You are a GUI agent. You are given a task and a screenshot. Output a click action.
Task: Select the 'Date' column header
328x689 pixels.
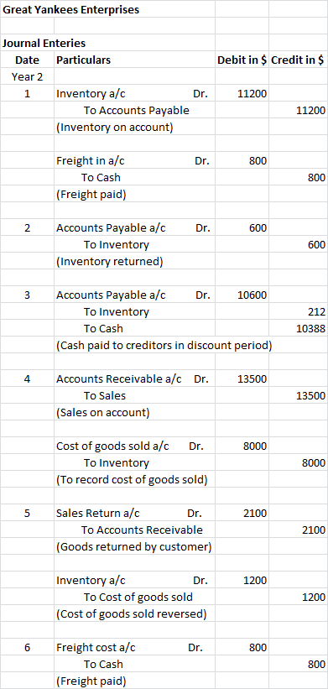pyautogui.click(x=27, y=60)
